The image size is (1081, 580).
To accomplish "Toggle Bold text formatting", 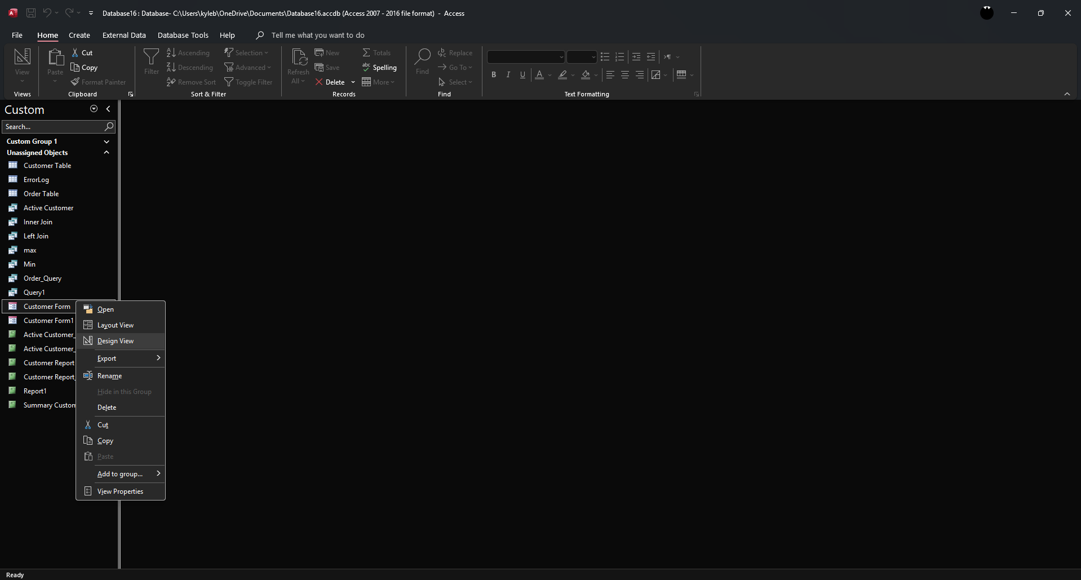I will (x=494, y=74).
